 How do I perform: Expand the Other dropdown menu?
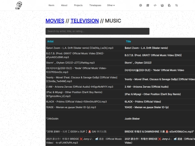(111, 5)
